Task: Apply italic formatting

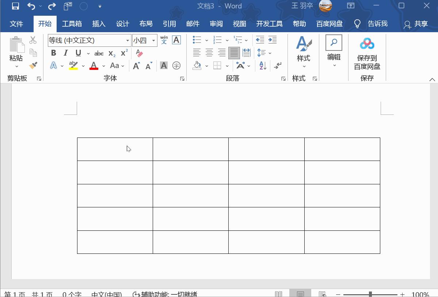Action: point(66,53)
